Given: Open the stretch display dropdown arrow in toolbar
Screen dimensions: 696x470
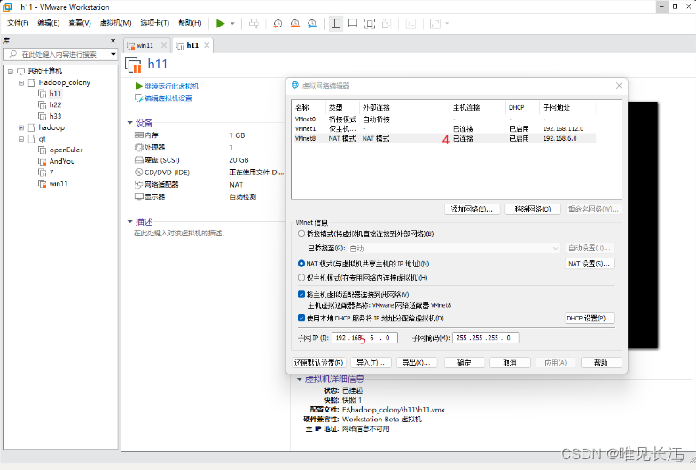Looking at the screenshot, I should [447, 24].
